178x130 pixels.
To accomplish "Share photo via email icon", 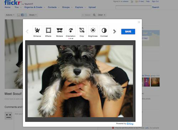I will 19,15.
